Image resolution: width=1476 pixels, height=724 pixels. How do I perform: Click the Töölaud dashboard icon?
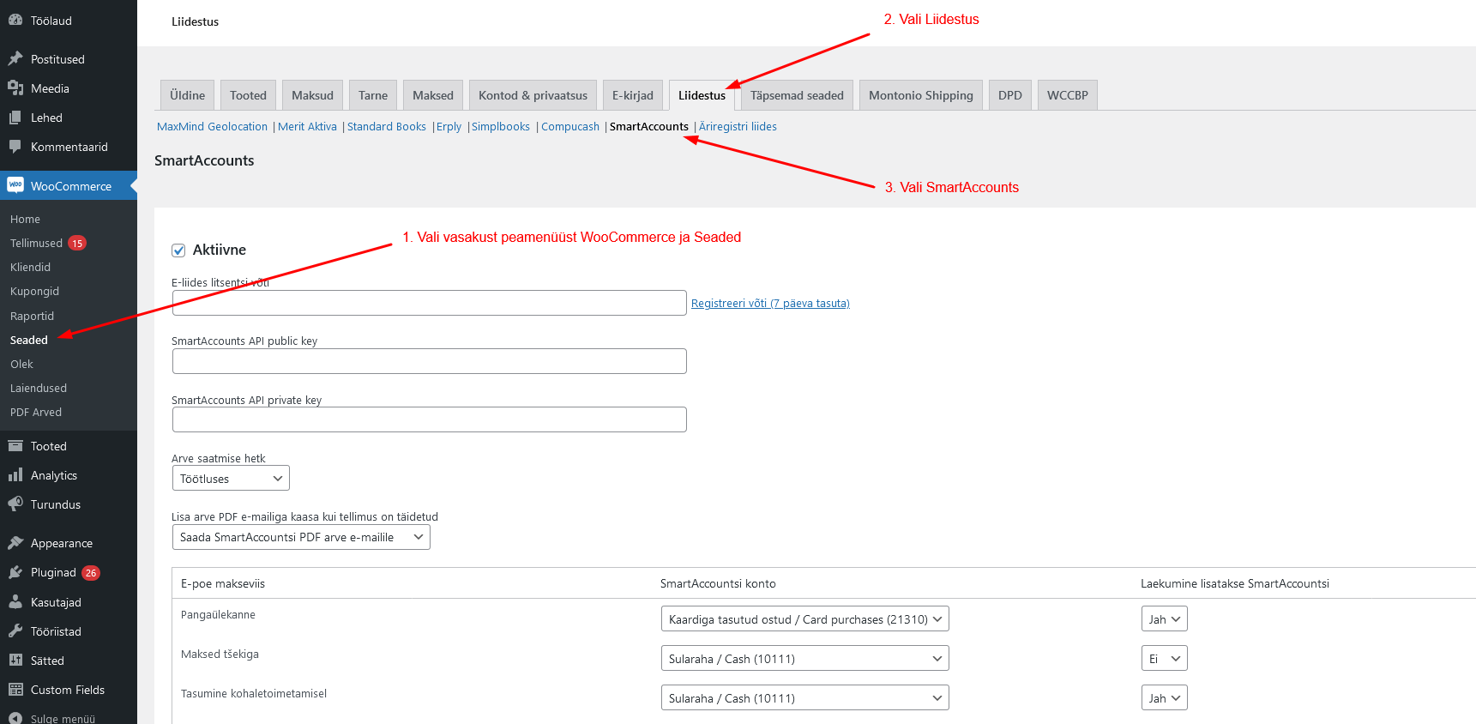(15, 21)
